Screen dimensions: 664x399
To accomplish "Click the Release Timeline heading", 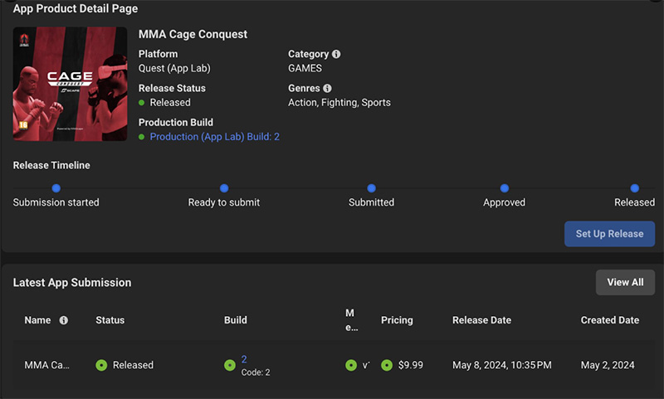I will click(51, 165).
